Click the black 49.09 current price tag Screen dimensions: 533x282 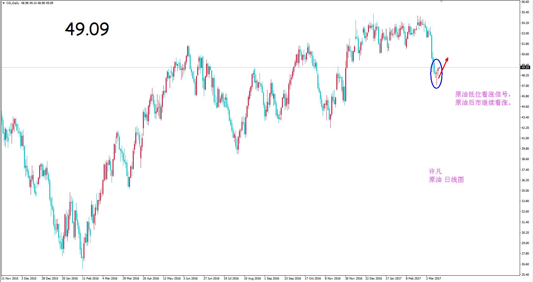tap(525, 67)
